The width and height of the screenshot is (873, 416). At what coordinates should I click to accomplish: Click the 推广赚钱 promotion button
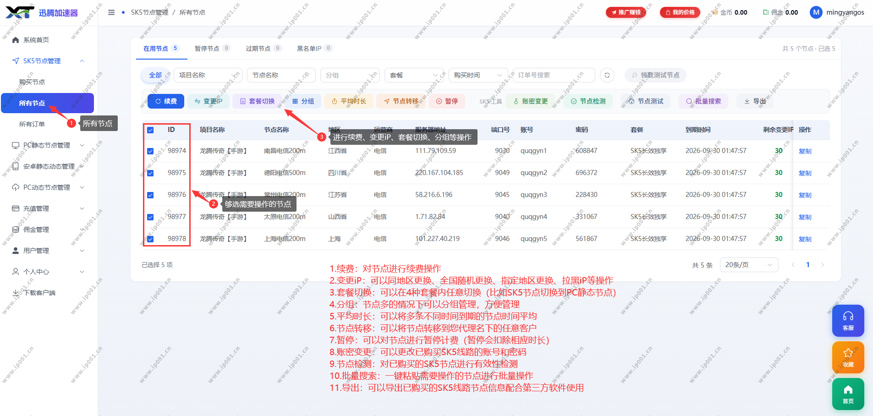point(626,12)
